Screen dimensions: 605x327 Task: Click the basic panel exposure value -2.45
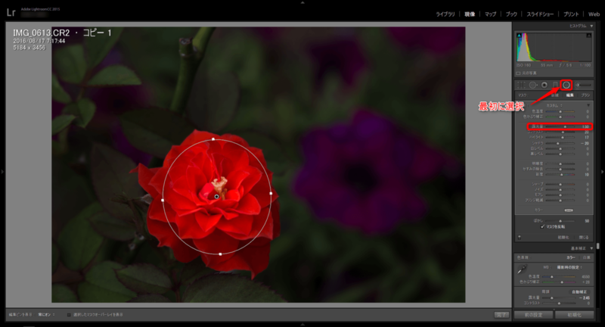pyautogui.click(x=585, y=297)
